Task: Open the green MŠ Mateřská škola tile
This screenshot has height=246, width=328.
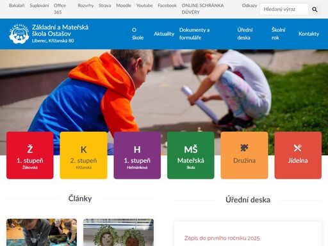Action: (191, 155)
